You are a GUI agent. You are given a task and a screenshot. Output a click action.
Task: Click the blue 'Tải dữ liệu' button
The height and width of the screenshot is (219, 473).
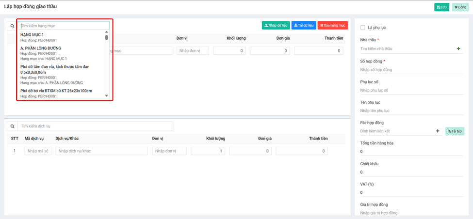click(304, 26)
